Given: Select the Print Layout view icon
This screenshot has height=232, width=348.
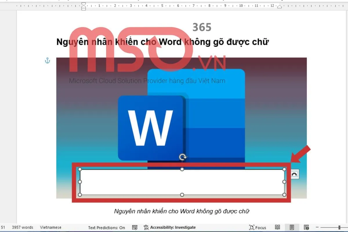Looking at the screenshot, I should click(x=291, y=227).
